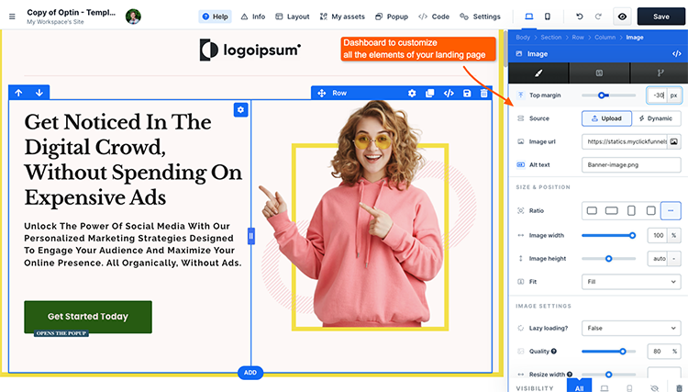The image size is (688, 392).
Task: Delete the Row using trash icon
Action: point(484,93)
